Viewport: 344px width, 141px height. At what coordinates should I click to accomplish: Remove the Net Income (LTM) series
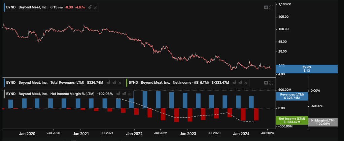tap(246, 82)
